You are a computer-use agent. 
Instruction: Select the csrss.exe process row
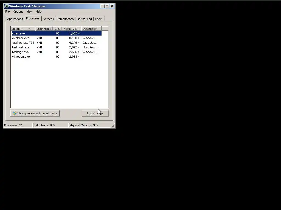pyautogui.click(x=57, y=33)
